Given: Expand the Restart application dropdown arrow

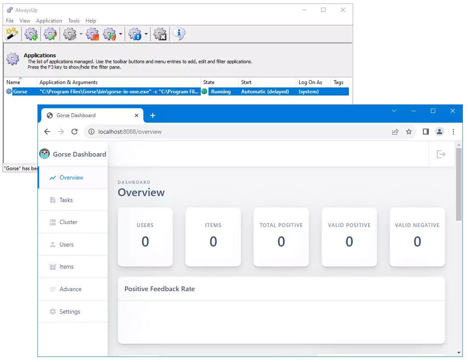Looking at the screenshot, I should click(x=120, y=34).
